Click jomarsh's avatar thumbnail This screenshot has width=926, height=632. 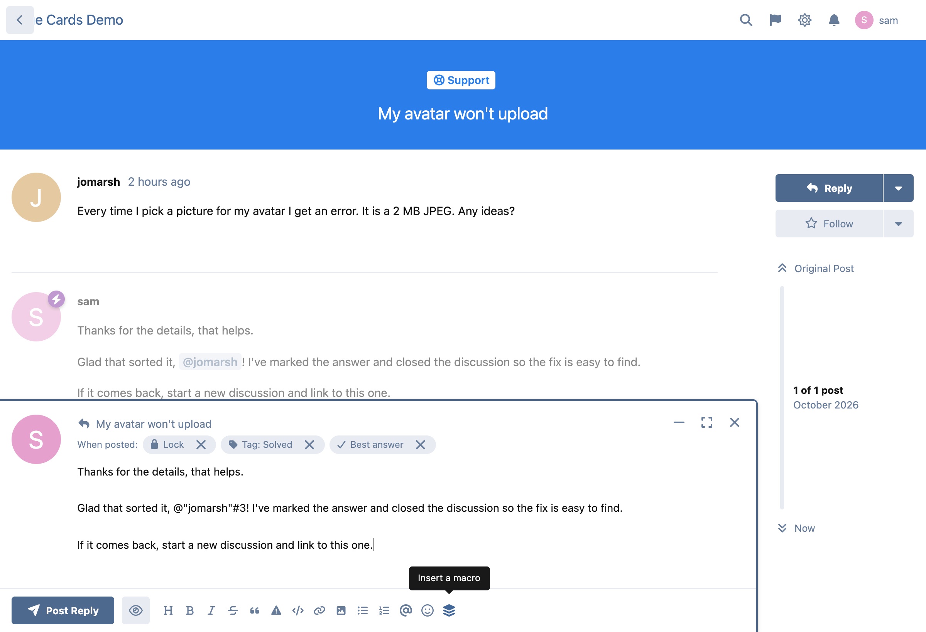36,197
